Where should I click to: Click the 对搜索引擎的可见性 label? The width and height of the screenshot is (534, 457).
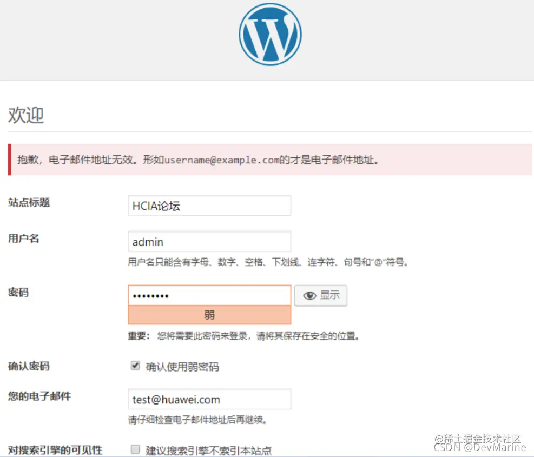55,450
